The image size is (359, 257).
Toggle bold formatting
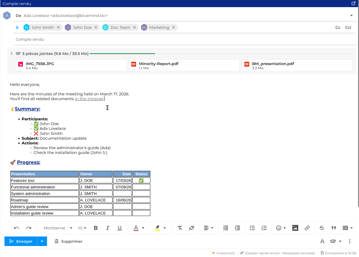pyautogui.click(x=96, y=228)
